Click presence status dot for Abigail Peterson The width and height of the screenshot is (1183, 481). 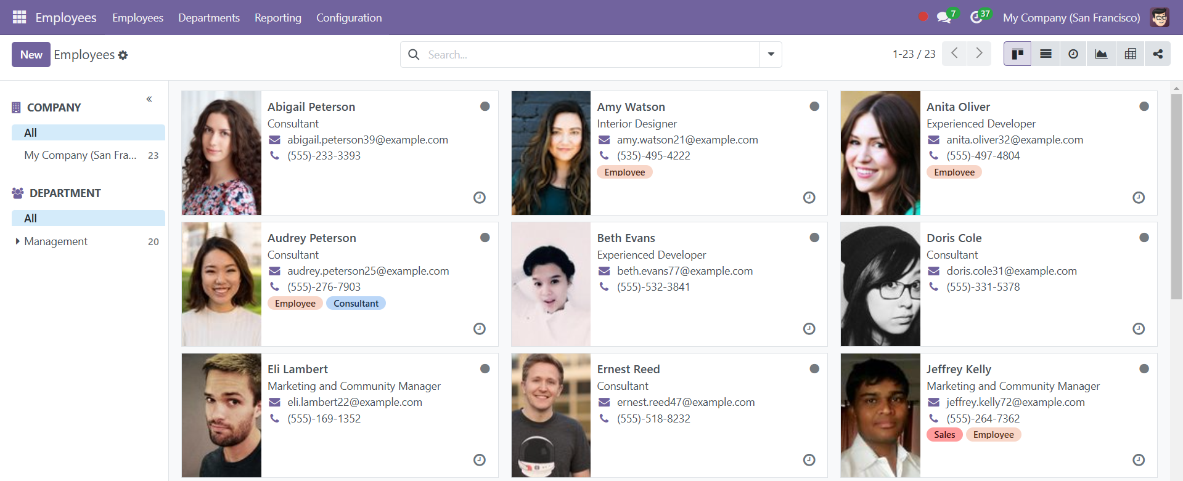tap(485, 107)
